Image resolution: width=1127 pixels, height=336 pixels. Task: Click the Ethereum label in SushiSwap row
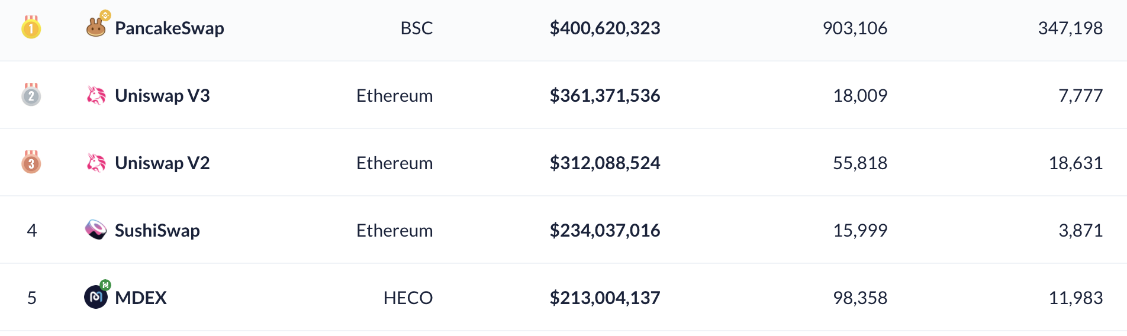[395, 231]
